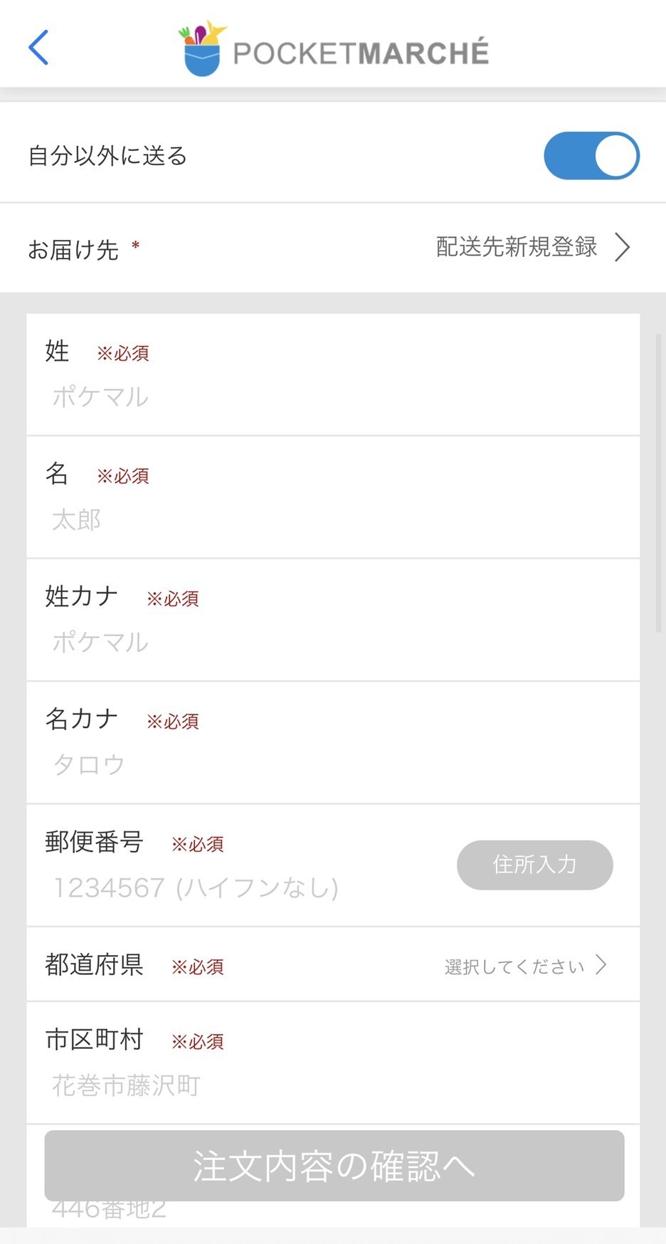Click the 姓 input field
This screenshot has width=666, height=1244.
[x=333, y=397]
